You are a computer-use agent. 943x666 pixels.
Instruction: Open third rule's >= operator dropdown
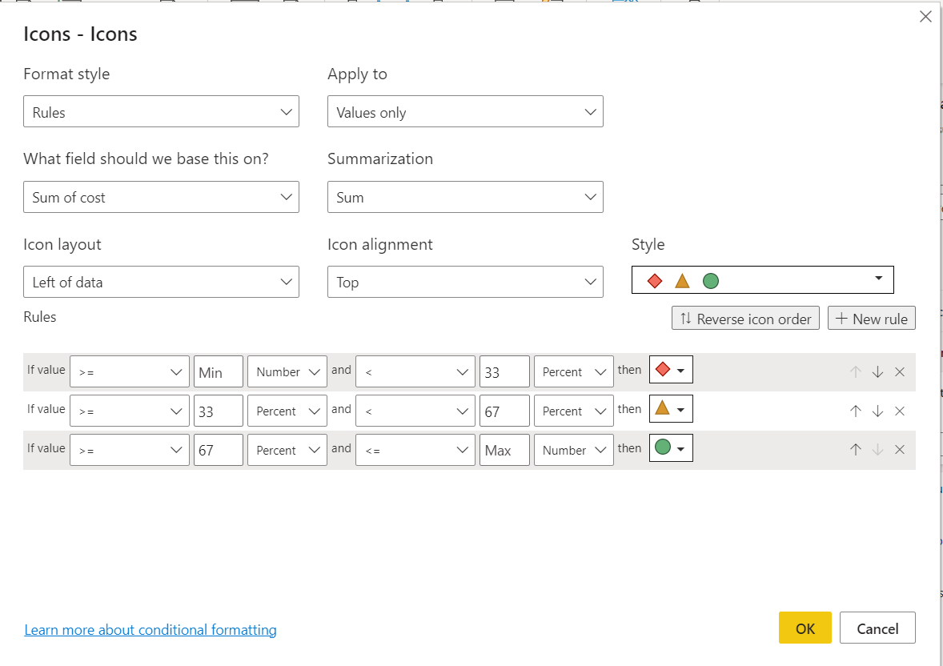pos(130,449)
